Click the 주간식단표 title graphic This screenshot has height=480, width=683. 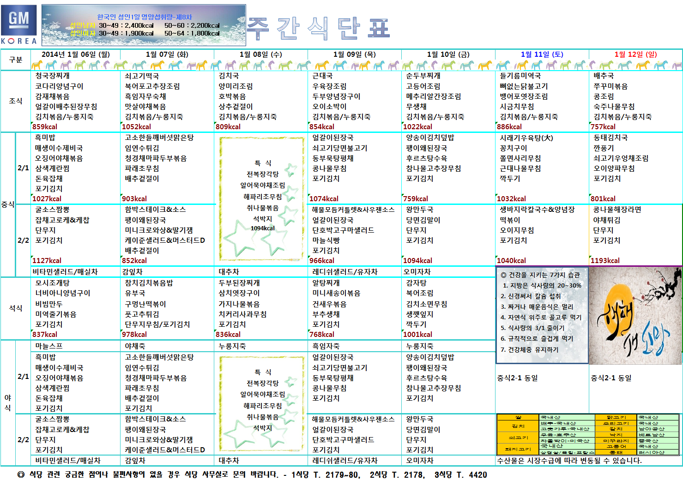tap(318, 28)
